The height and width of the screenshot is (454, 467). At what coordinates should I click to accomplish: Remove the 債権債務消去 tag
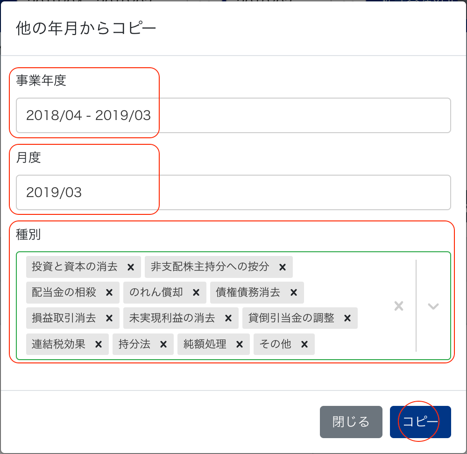coord(293,293)
